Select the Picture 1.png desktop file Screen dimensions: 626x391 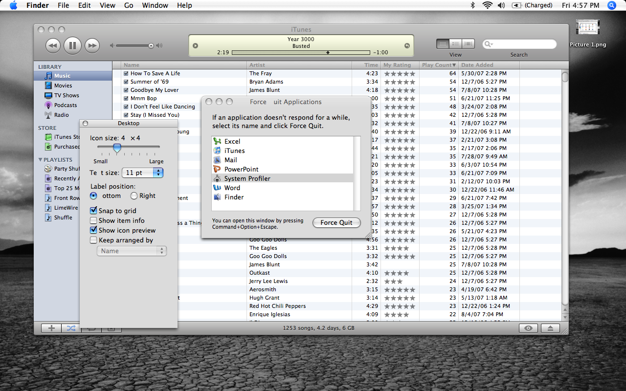point(588,33)
